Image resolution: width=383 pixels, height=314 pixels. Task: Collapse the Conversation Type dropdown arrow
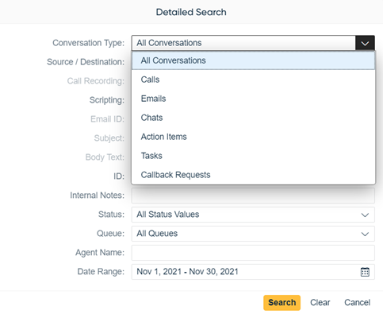365,43
